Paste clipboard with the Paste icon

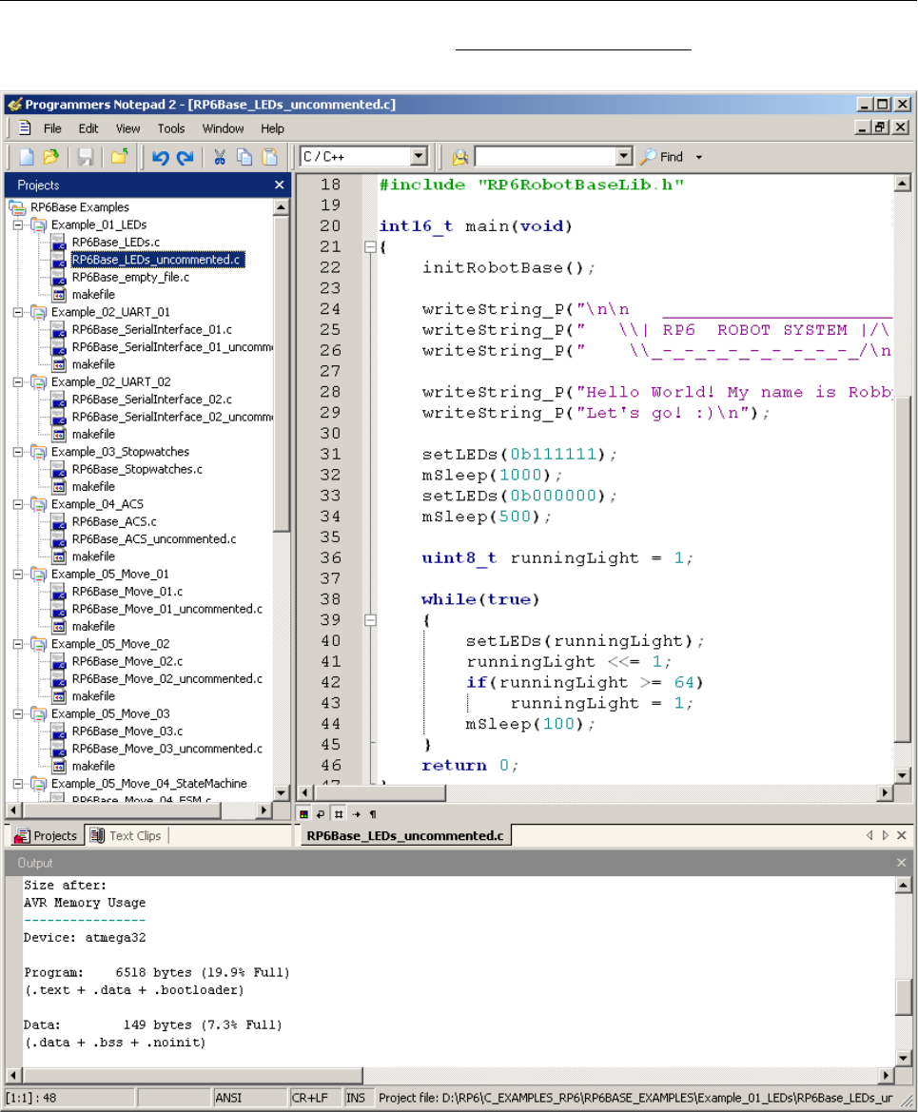[x=269, y=157]
